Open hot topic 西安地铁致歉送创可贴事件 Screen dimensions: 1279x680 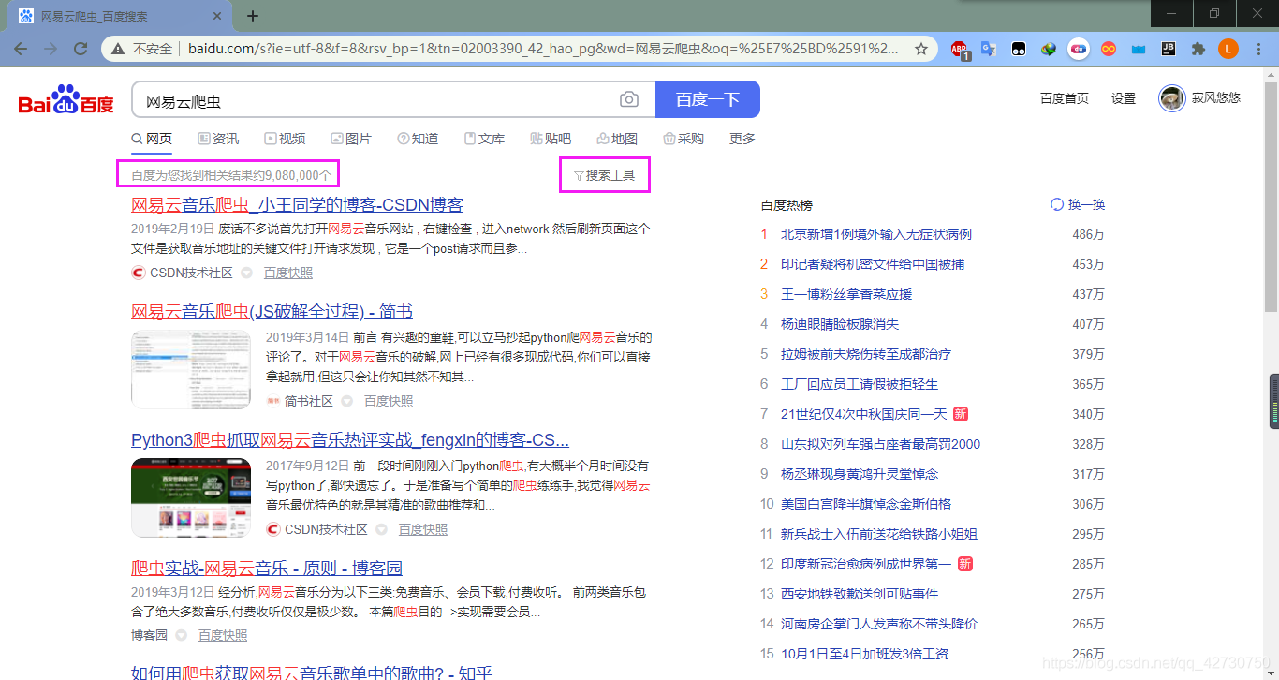pos(860,594)
